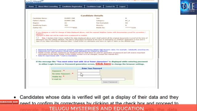This screenshot has width=197, height=111.
Task: Go to Candidates Registration menu item
Action: point(72,6)
